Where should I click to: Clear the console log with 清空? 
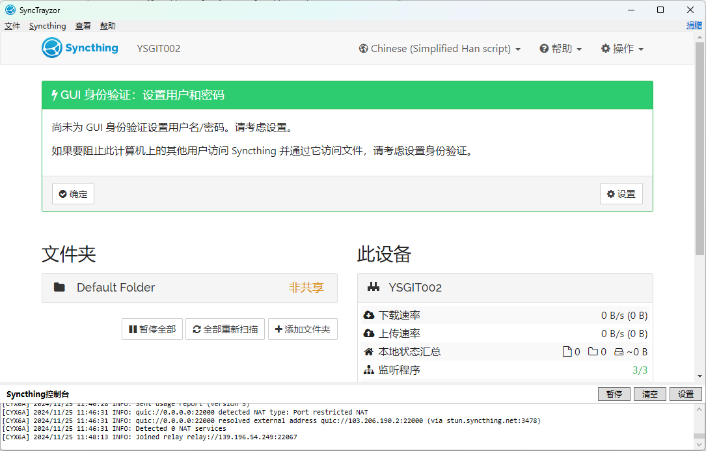pyautogui.click(x=650, y=394)
